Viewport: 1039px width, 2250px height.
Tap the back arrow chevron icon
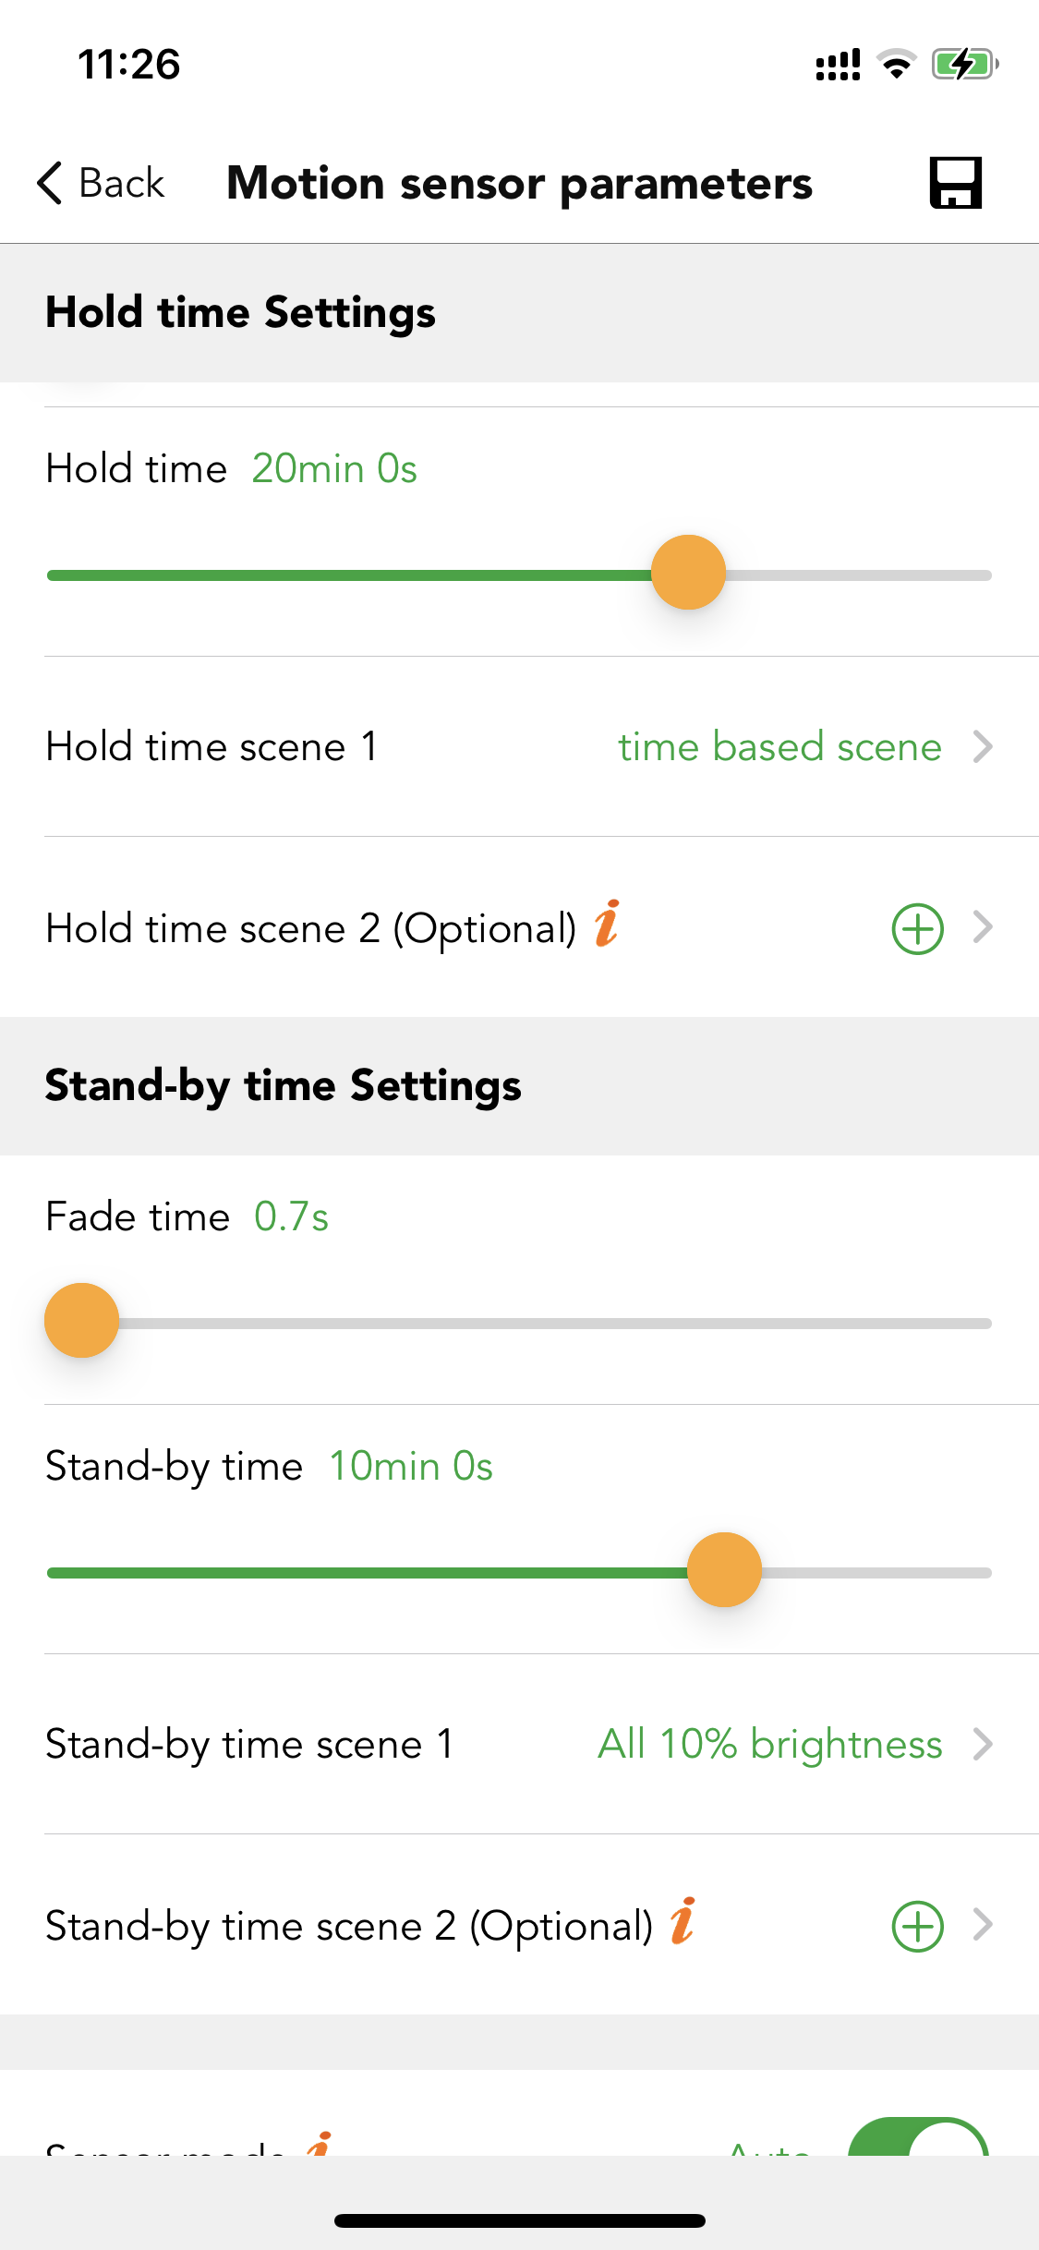pyautogui.click(x=50, y=183)
